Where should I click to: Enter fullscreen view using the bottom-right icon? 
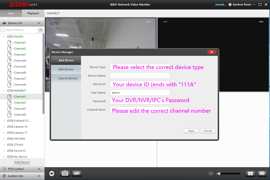(x=262, y=173)
